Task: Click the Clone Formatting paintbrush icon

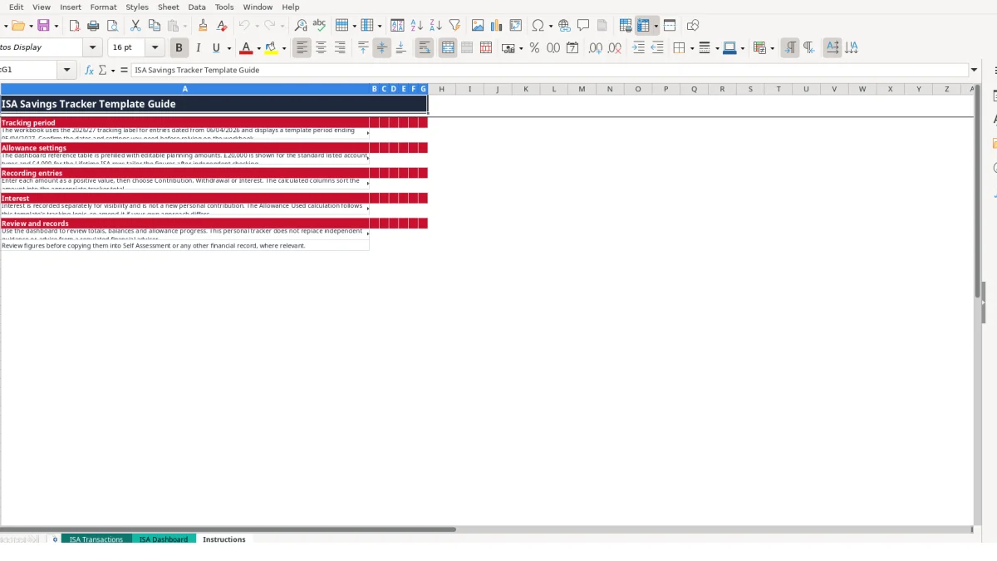Action: (203, 26)
